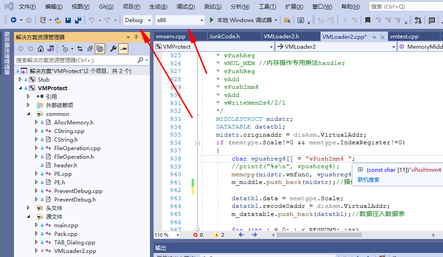Viewport: 443px width, 257px height.
Task: Open the 文件(F) menu
Action: (28, 6)
